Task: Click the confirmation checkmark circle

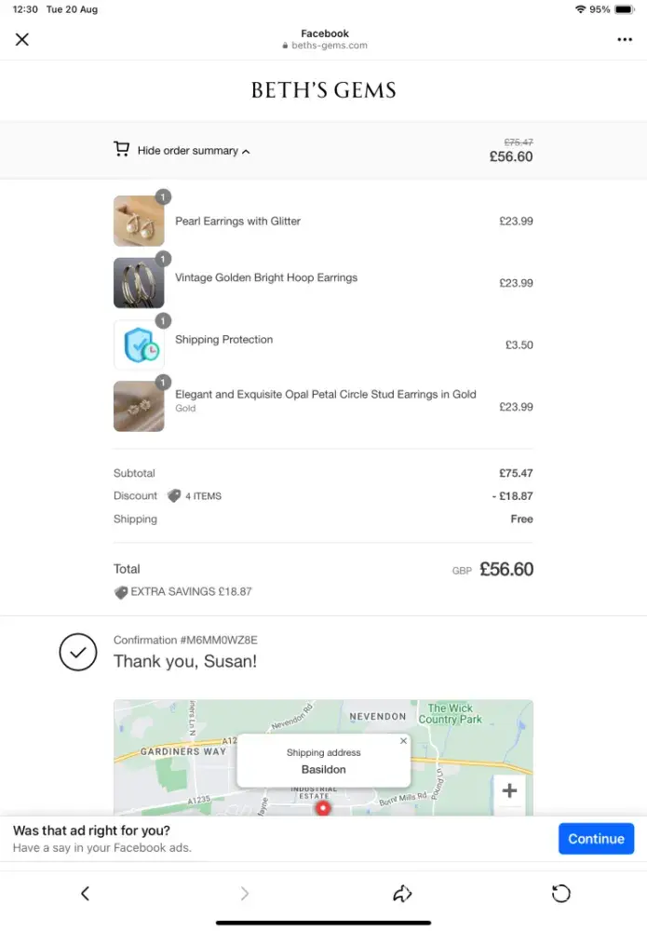Action: (78, 653)
